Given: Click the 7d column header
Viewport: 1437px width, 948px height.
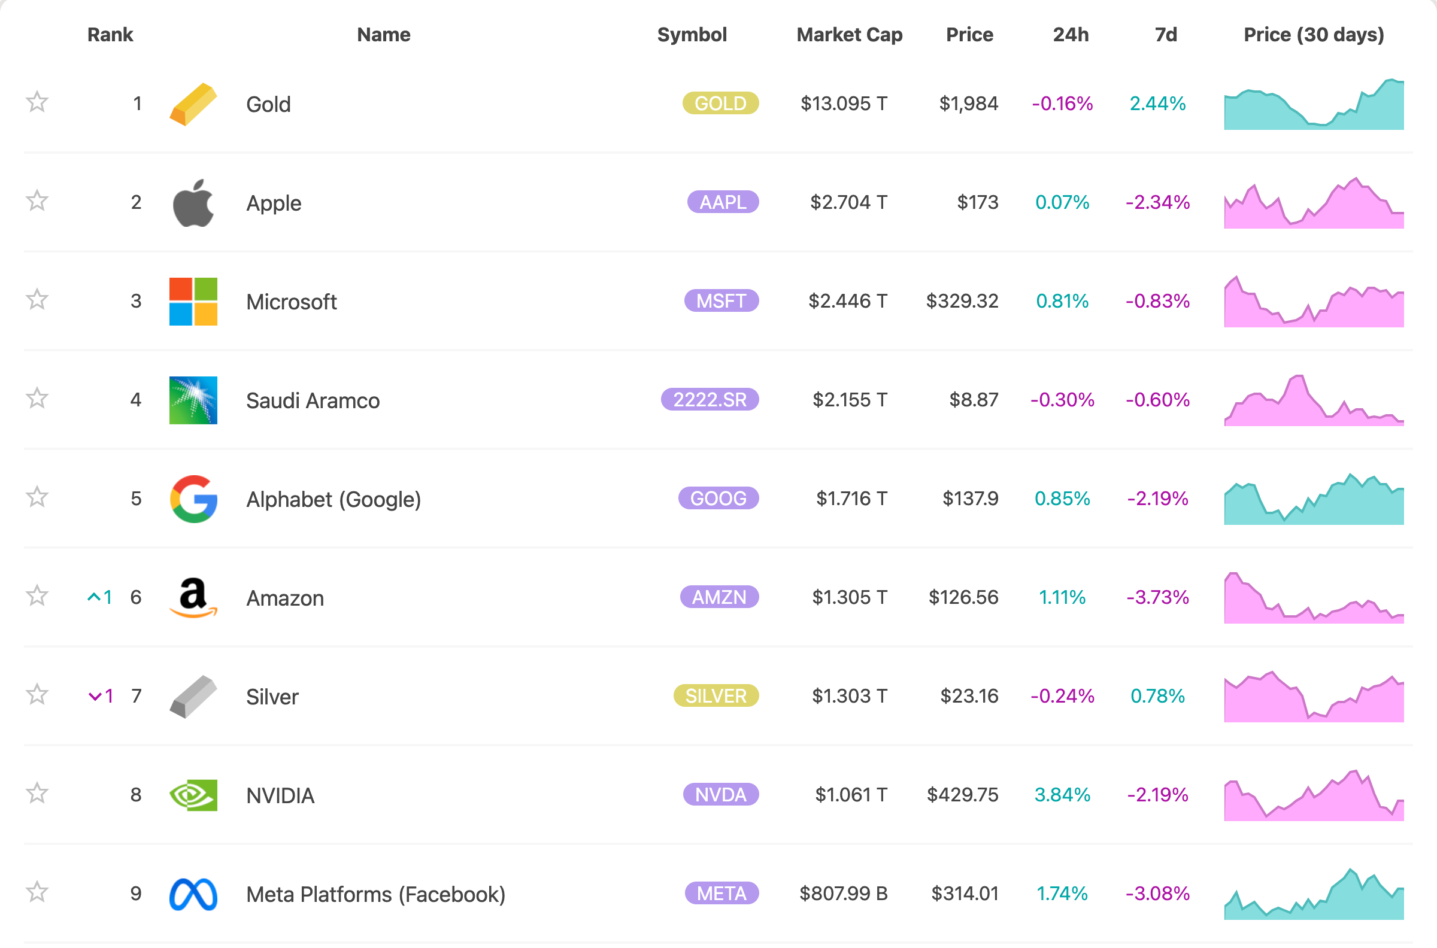Looking at the screenshot, I should [x=1165, y=35].
